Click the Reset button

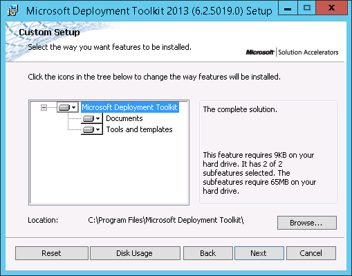pyautogui.click(x=52, y=253)
